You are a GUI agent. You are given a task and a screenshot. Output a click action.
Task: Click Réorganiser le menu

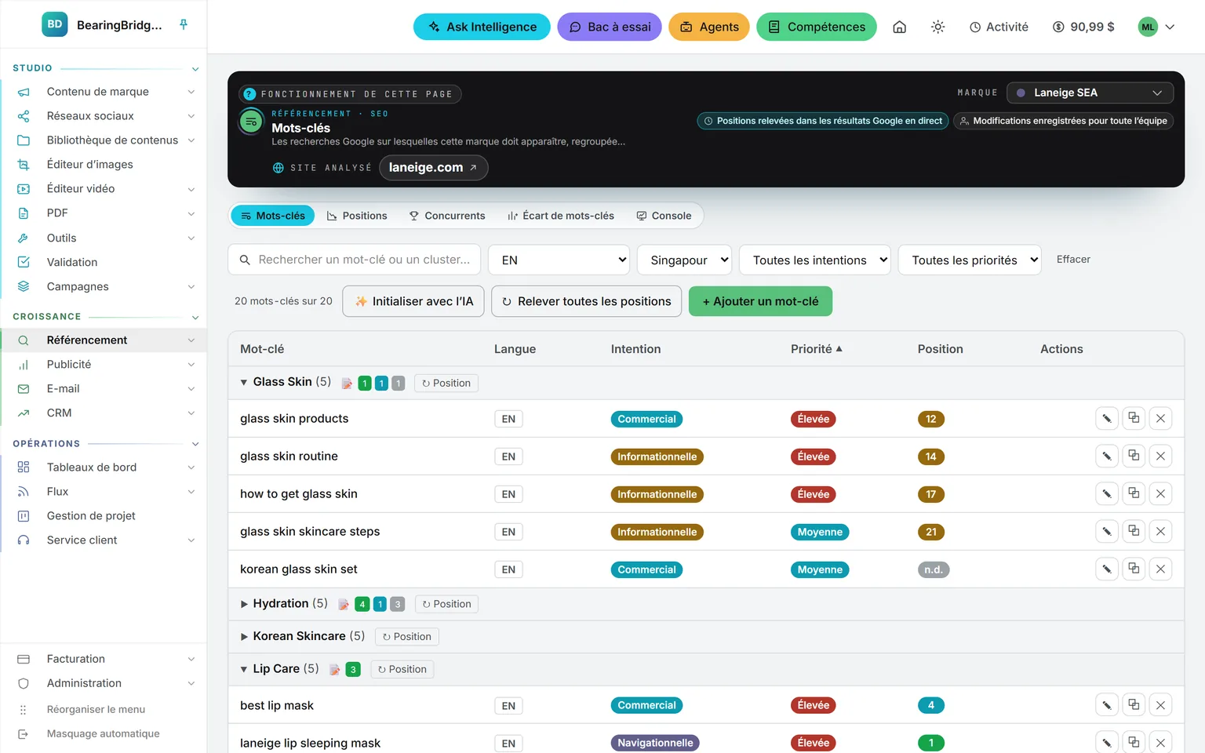96,709
